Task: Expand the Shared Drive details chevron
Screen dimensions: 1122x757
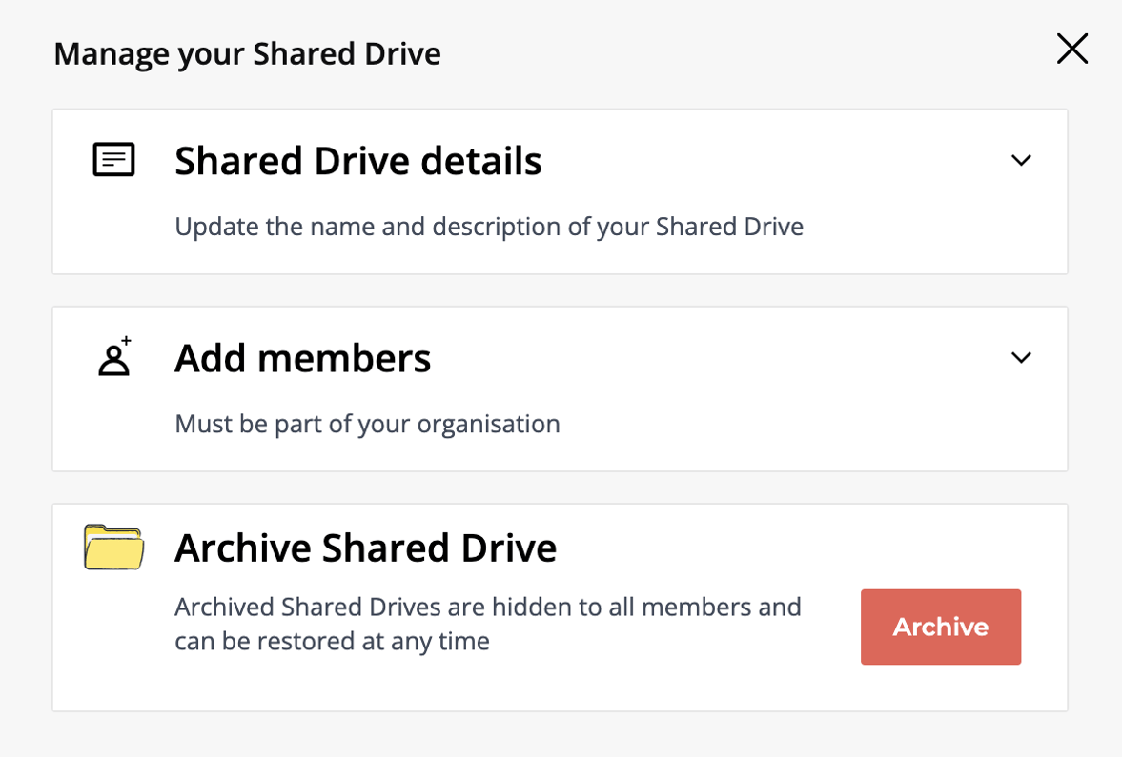Action: [1021, 160]
